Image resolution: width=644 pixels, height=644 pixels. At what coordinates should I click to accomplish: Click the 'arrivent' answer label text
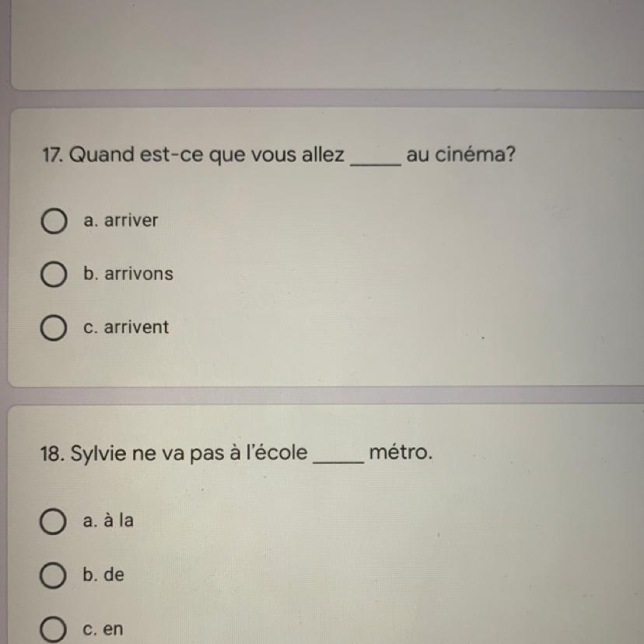click(x=136, y=327)
